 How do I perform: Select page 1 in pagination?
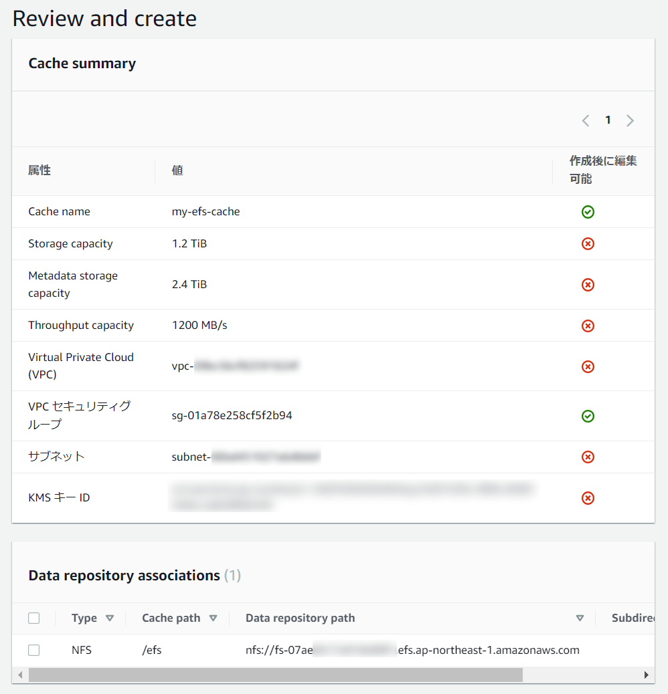point(608,120)
